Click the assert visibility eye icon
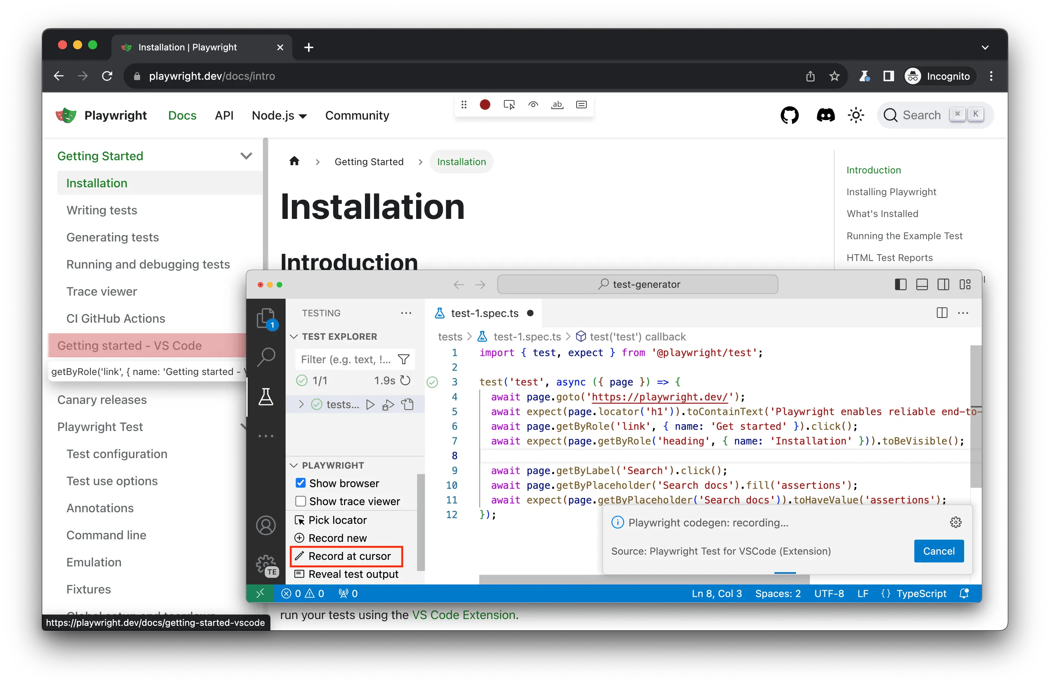Viewport: 1050px width, 686px height. click(533, 105)
